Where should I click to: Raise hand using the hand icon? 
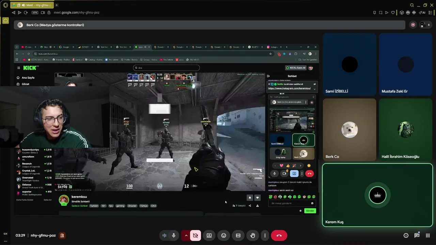click(253, 235)
